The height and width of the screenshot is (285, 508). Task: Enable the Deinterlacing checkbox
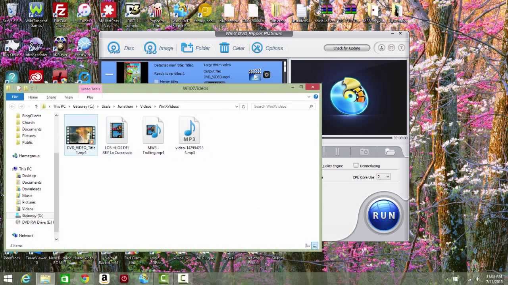tap(356, 165)
